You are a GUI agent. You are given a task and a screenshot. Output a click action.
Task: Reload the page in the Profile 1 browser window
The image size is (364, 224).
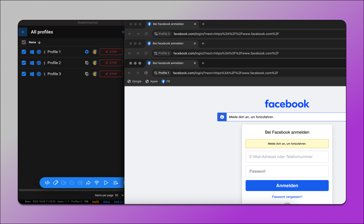[146, 73]
